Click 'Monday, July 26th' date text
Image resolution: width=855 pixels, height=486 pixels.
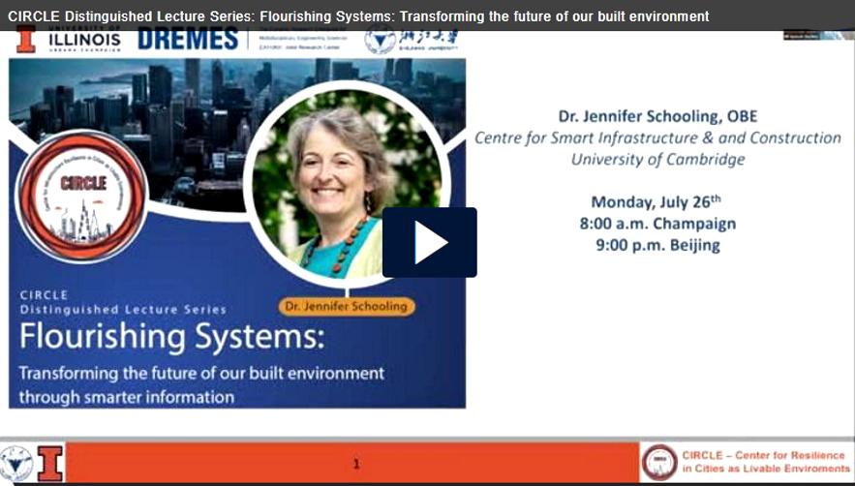[x=656, y=201]
